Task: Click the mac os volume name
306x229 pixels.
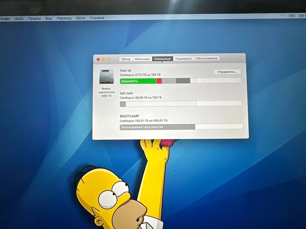Action: [125, 71]
